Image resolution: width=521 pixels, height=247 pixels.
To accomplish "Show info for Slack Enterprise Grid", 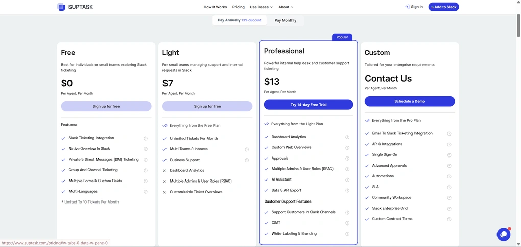I will point(449,209).
